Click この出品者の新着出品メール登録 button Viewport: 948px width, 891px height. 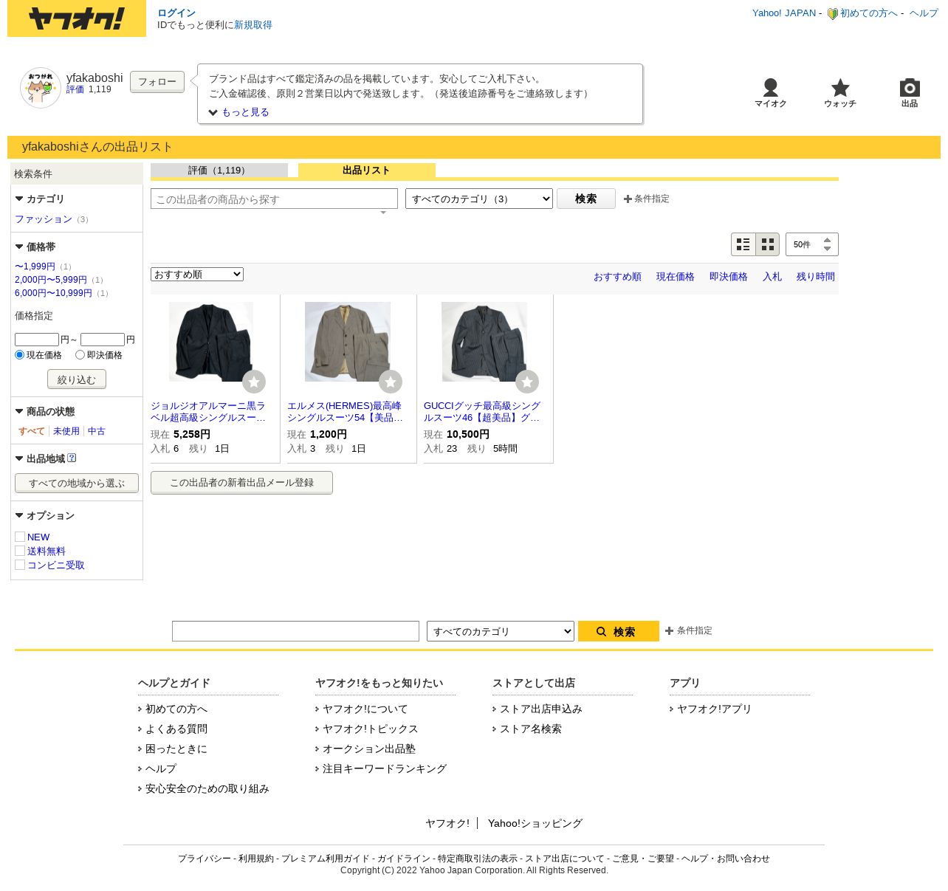coord(241,483)
